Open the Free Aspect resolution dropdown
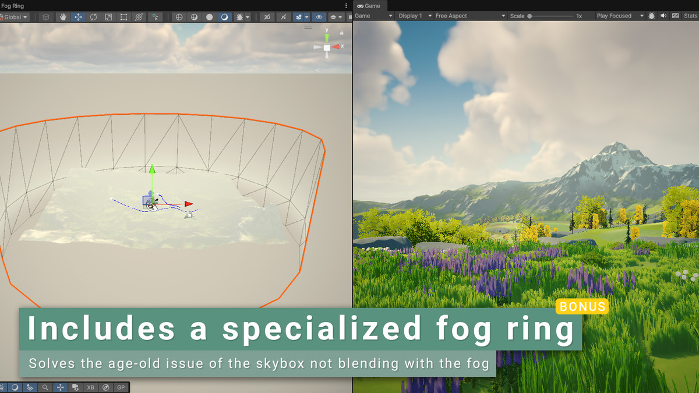This screenshot has height=393, width=699. [x=471, y=16]
